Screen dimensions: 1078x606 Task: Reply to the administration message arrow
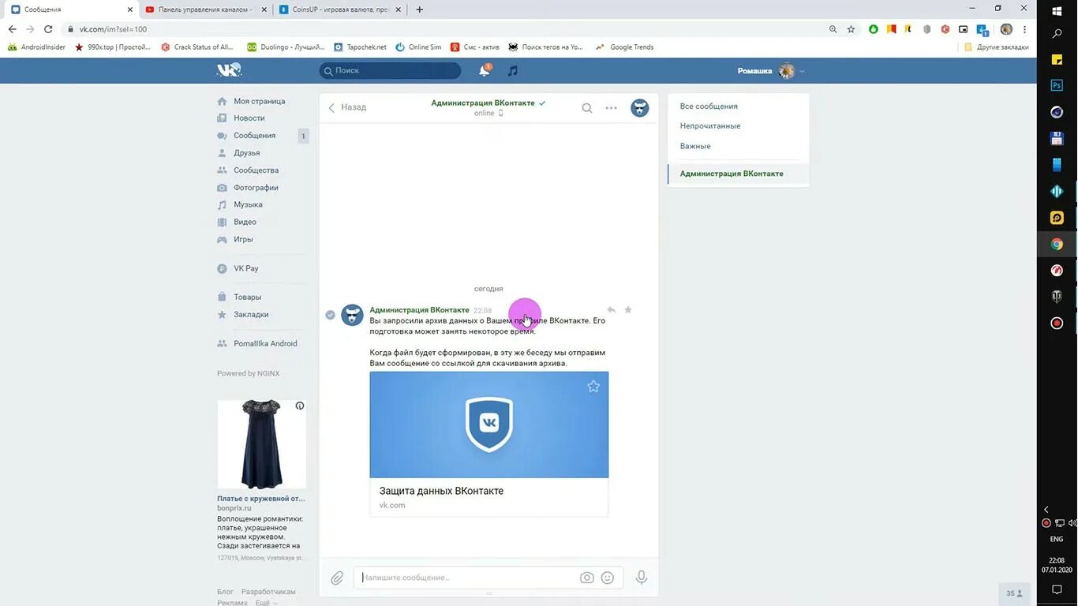point(611,310)
